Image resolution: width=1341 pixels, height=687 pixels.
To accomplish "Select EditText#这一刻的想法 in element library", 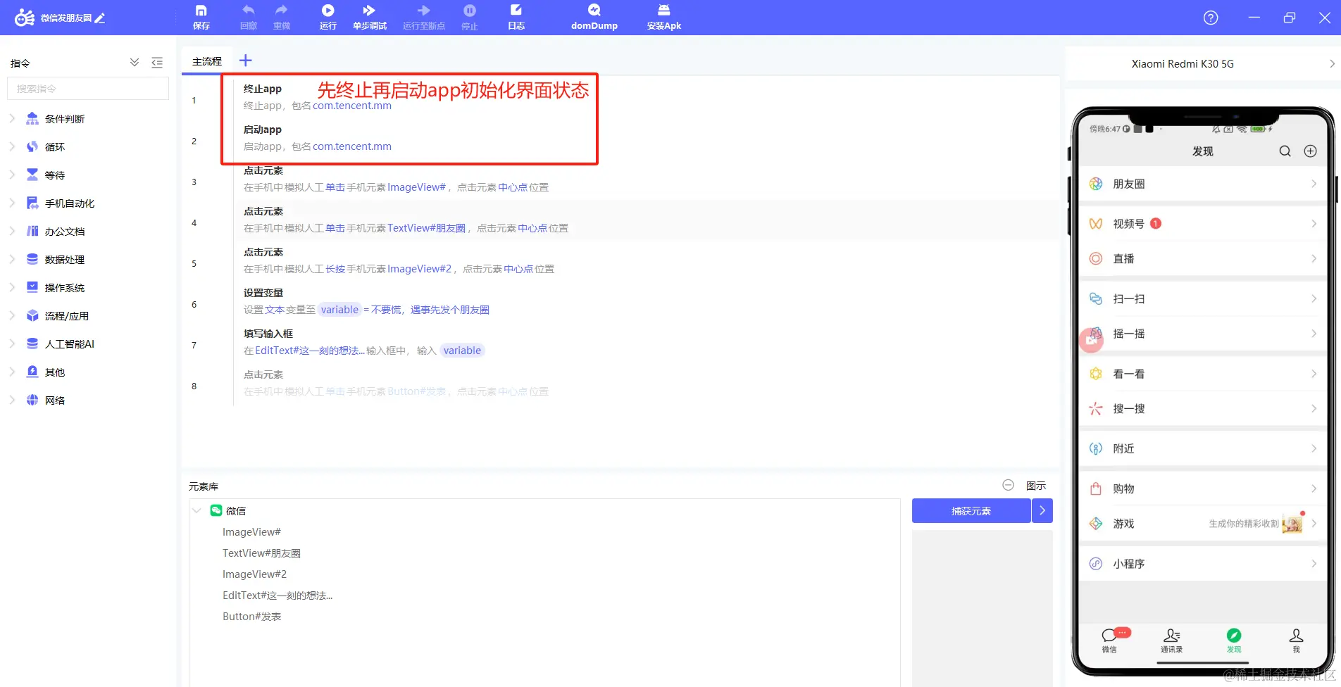I will 277,595.
